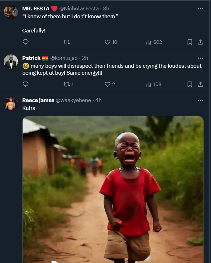Open more options on Patrick's tweet
The width and height of the screenshot is (211, 263).
(200, 58)
